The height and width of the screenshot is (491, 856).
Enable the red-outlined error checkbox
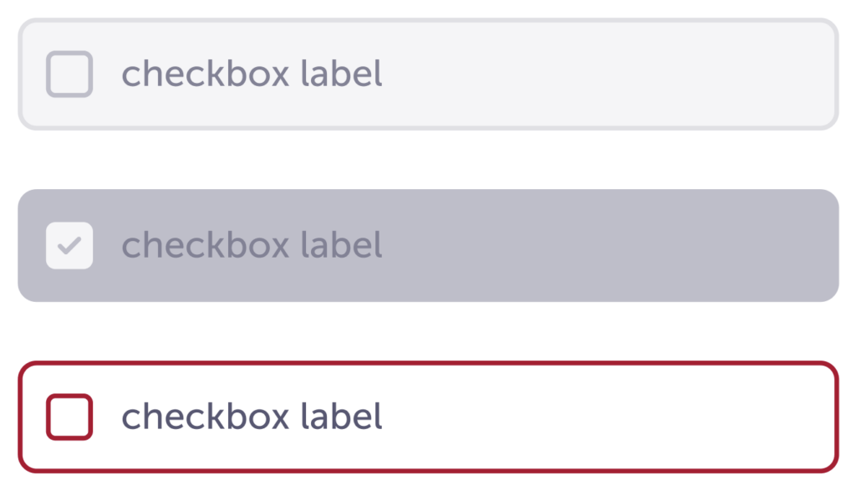click(x=69, y=417)
